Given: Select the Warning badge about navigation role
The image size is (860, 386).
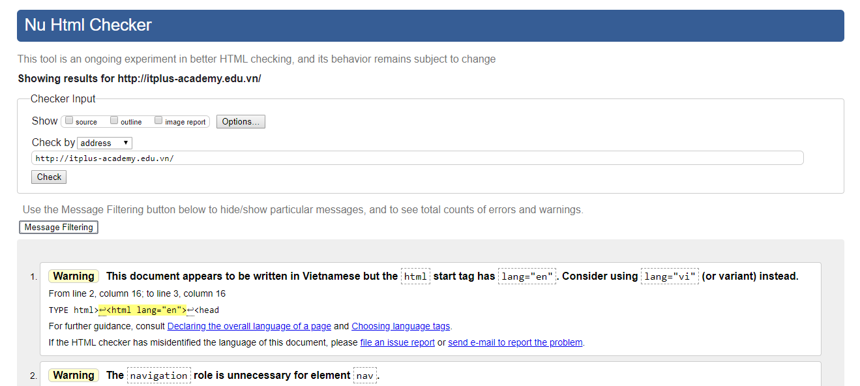Looking at the screenshot, I should pyautogui.click(x=74, y=376).
